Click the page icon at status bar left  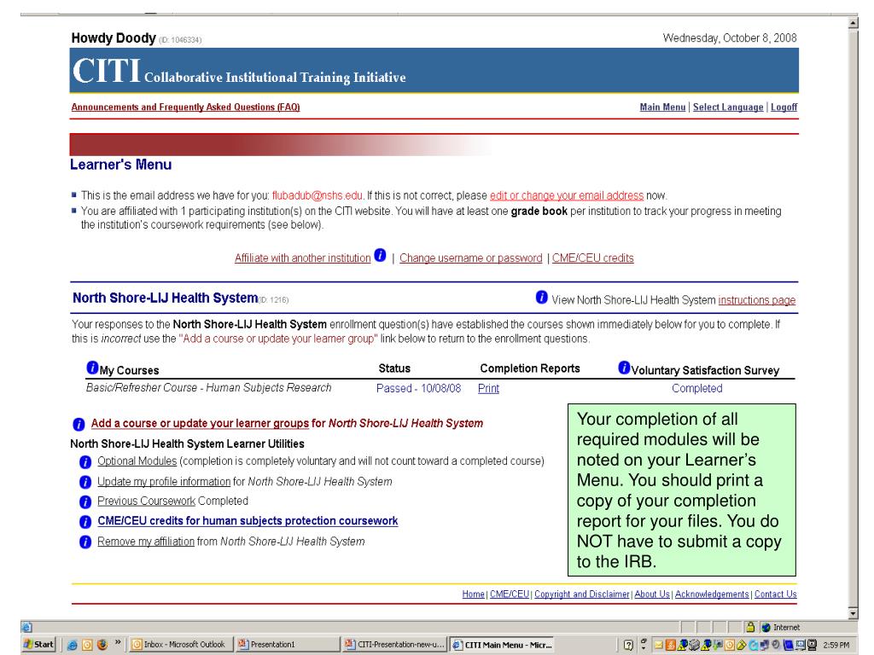point(26,628)
